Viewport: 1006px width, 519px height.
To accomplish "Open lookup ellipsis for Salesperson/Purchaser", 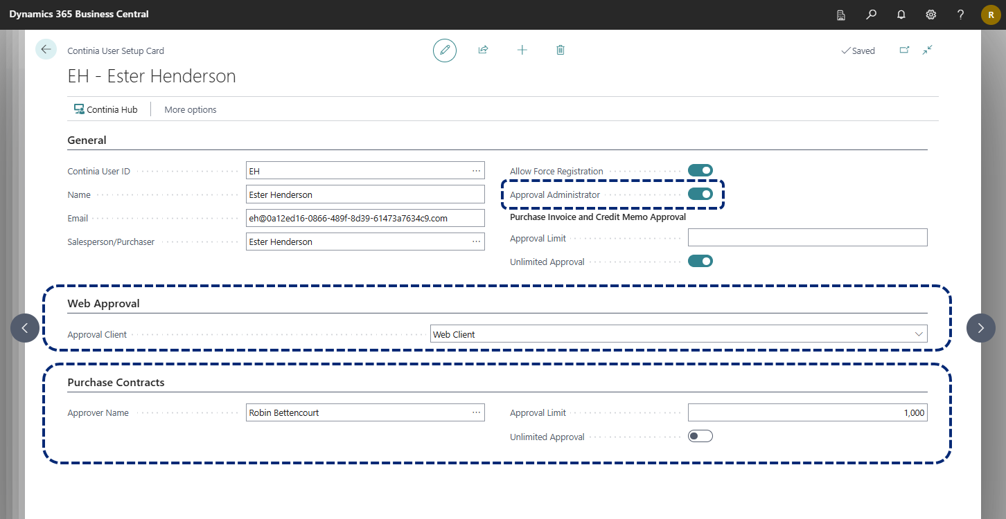I will click(x=477, y=242).
